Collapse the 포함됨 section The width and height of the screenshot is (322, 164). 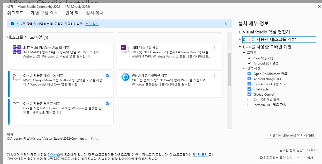[244, 53]
